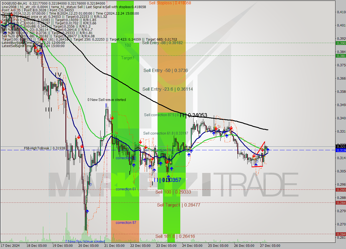Select the red 0.284 price tag

[x=341, y=203]
